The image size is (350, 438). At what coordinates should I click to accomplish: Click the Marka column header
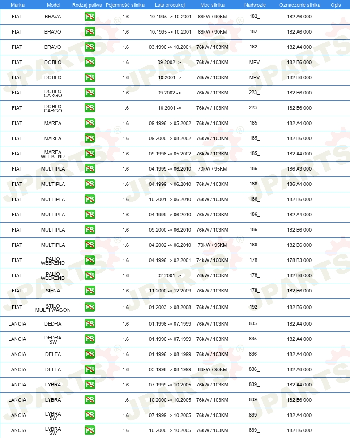coord(17,5)
